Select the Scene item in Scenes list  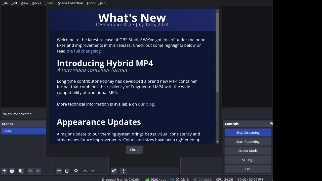(x=23, y=131)
